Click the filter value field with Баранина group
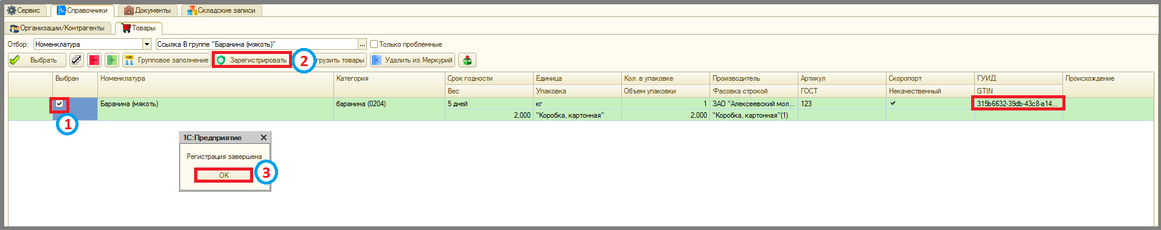 [257, 44]
